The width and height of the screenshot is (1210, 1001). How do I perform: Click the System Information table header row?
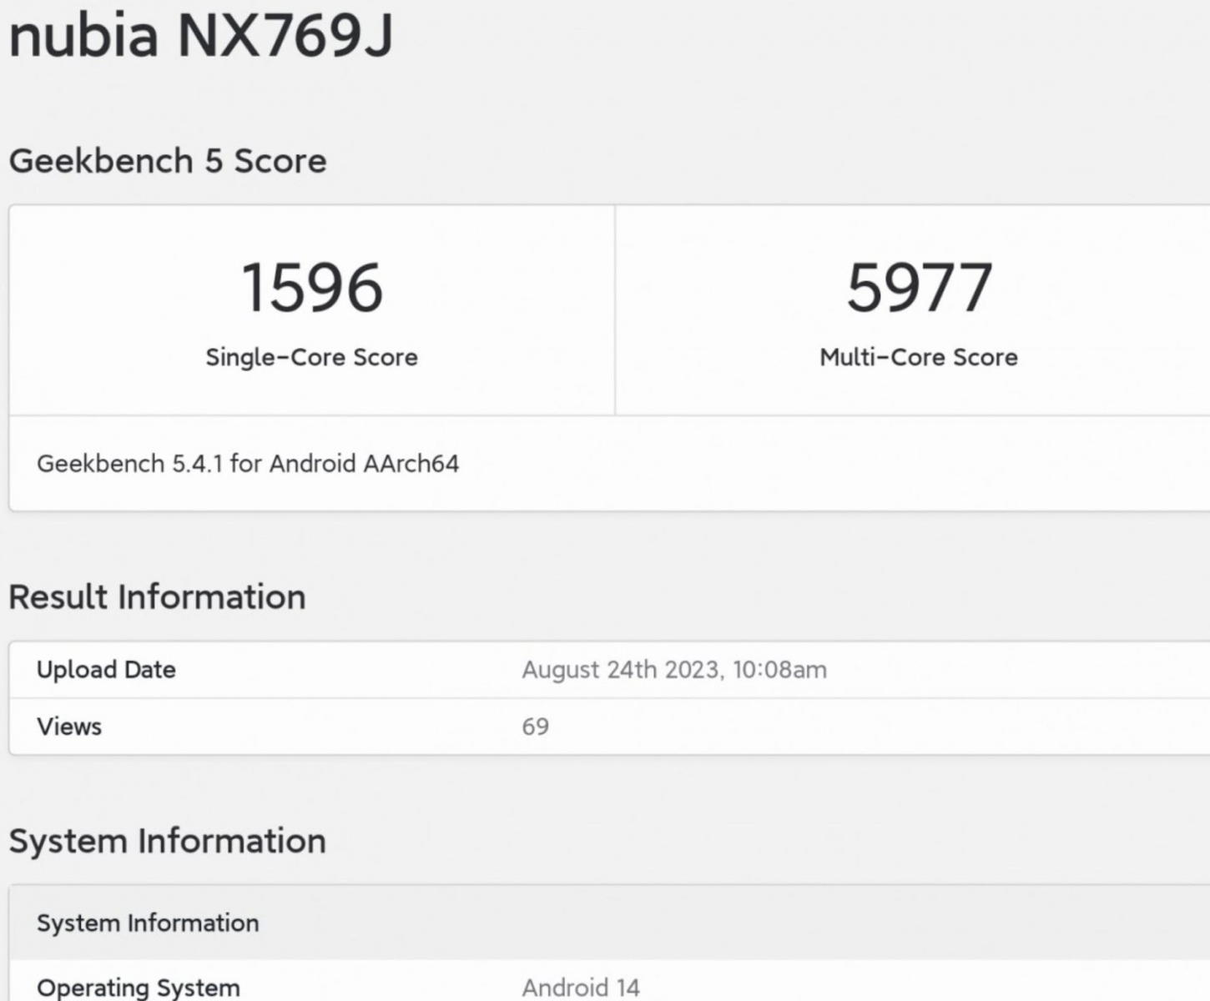pos(609,923)
